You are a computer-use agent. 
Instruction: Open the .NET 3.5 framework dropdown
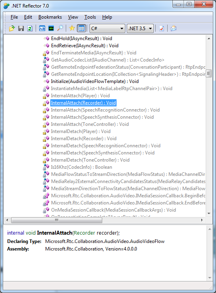coord(140,29)
